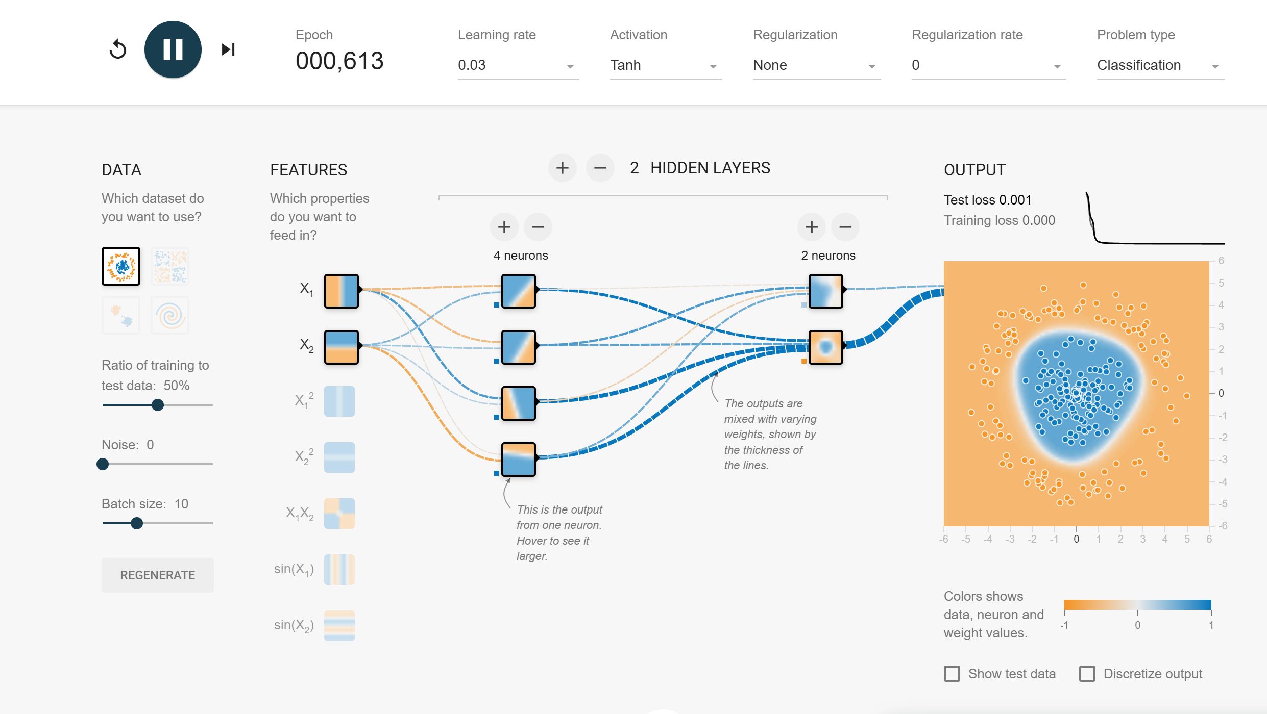The image size is (1267, 714).
Task: Click the output heatmap plot
Action: (1077, 393)
